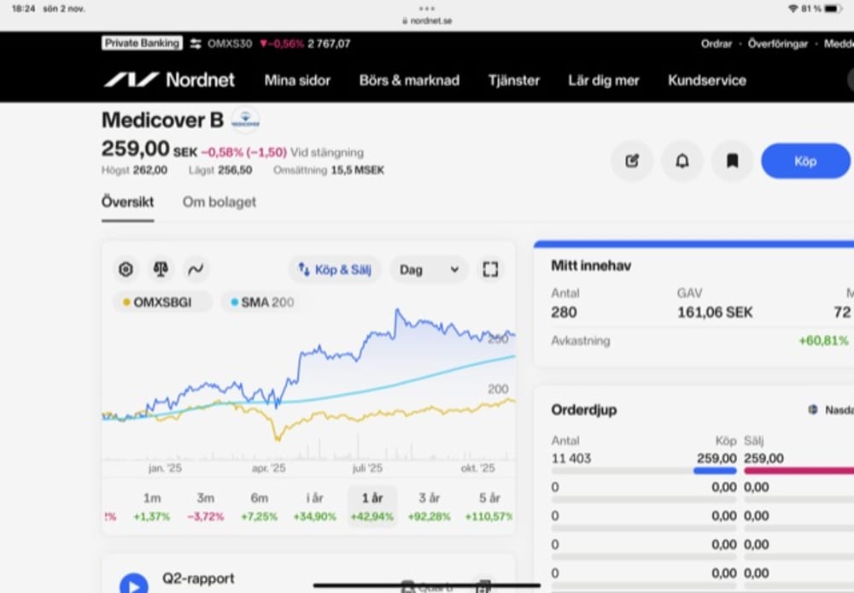
Task: Toggle Köp & Sälj markers on chart
Action: [335, 270]
